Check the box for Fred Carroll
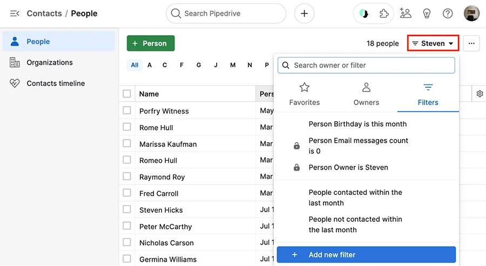 [x=127, y=193]
